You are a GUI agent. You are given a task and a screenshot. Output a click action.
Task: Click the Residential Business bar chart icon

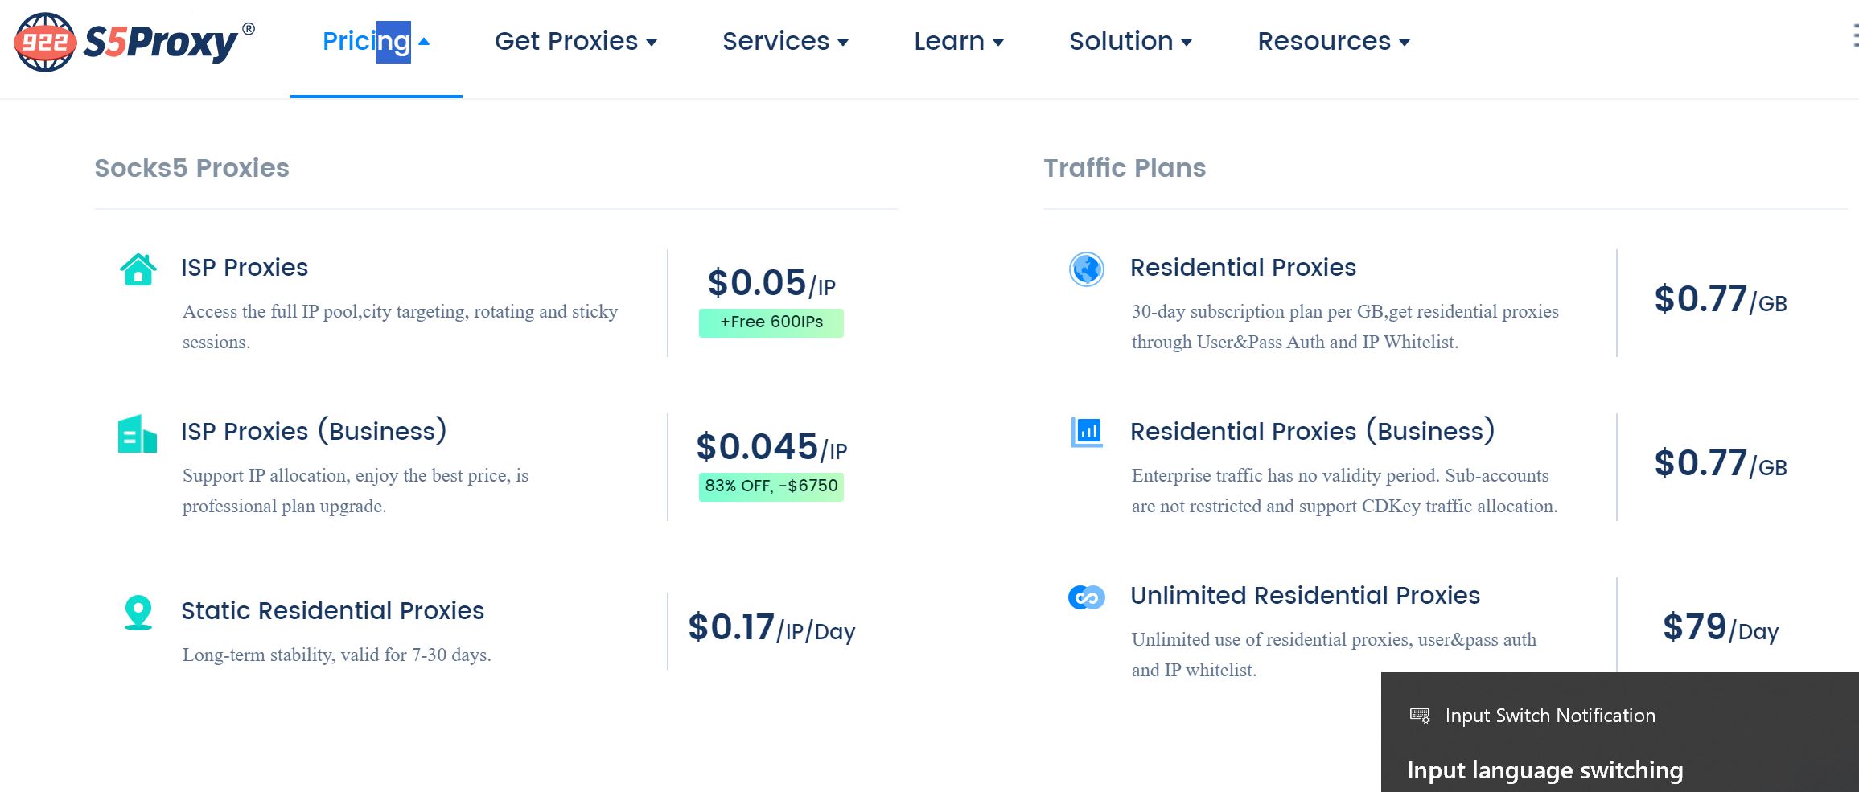tap(1087, 433)
